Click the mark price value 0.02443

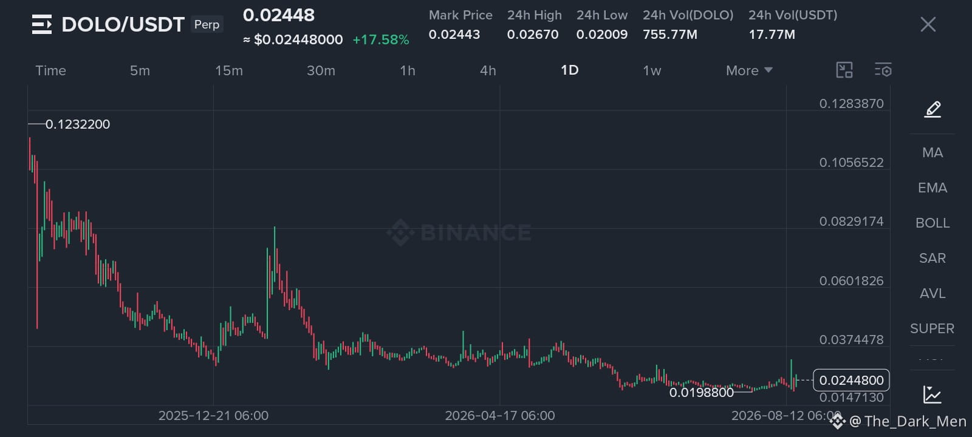454,35
